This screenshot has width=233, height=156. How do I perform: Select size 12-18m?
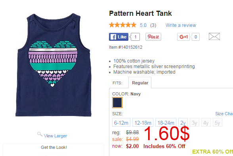click(143, 122)
